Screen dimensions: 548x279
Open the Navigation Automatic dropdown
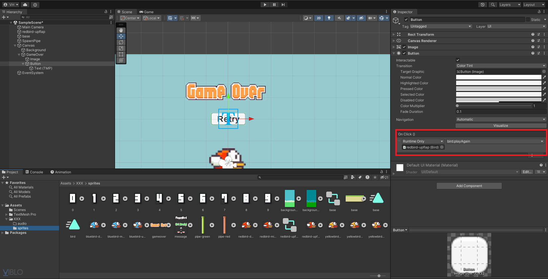[x=501, y=120]
